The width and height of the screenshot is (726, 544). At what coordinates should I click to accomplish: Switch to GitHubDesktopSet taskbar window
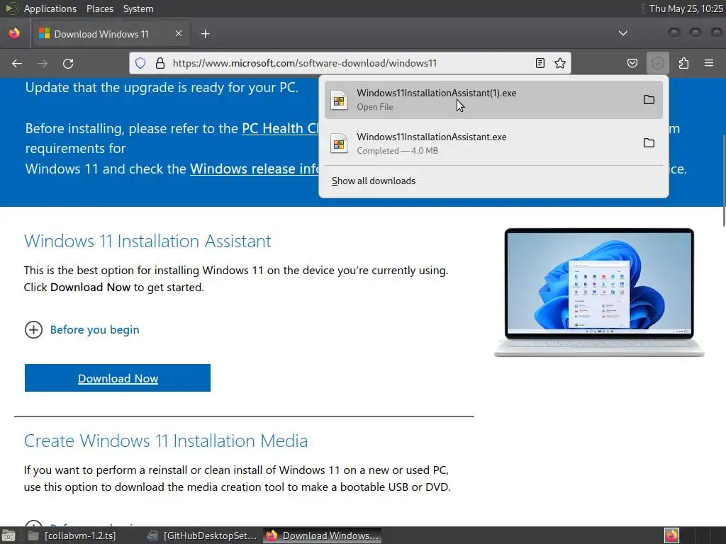click(203, 535)
